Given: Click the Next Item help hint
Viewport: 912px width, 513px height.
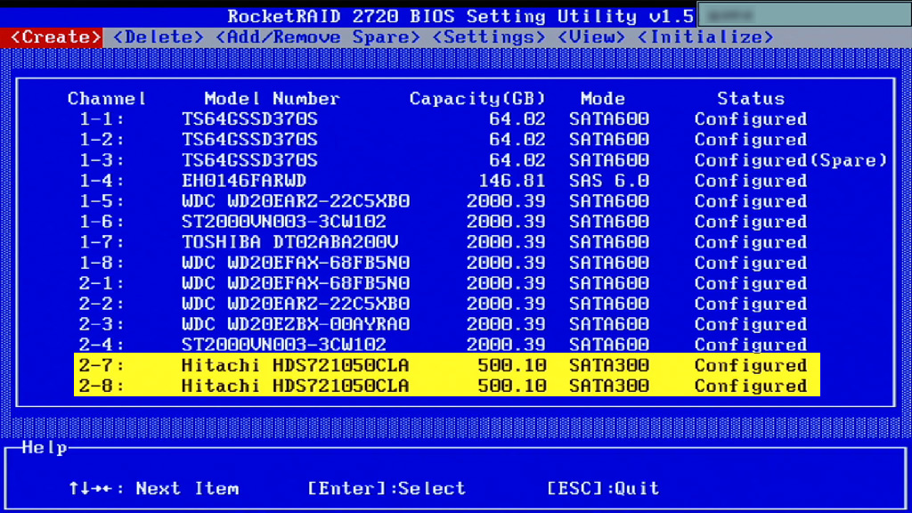Looking at the screenshot, I should (153, 488).
